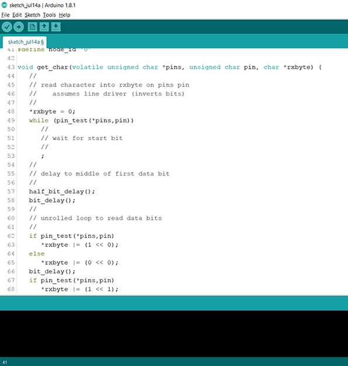Screen dimensions: 348x366
Task: Click the '// wait for start bit' comment
Action: click(82, 138)
